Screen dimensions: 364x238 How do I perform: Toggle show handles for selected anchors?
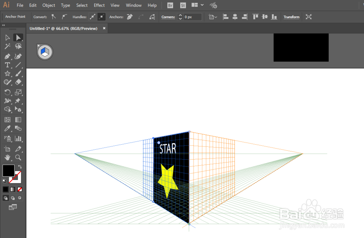click(92, 17)
